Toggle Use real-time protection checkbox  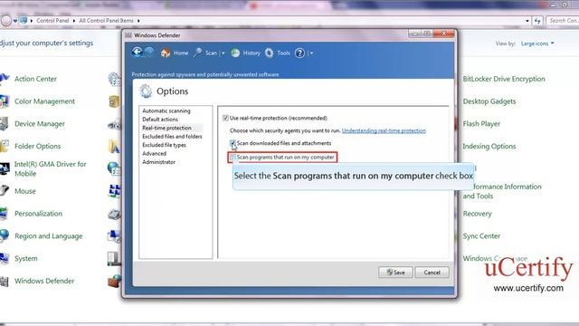coord(225,118)
